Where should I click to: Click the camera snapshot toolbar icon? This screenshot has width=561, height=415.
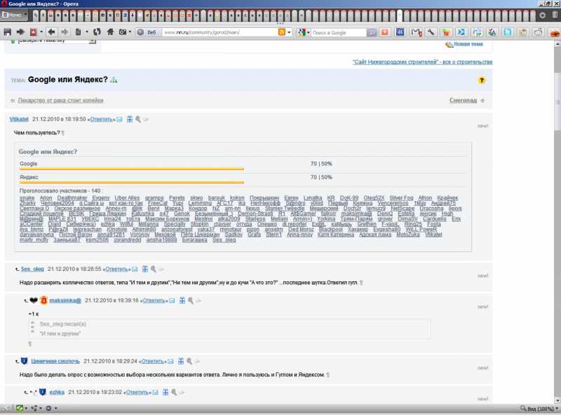click(122, 32)
